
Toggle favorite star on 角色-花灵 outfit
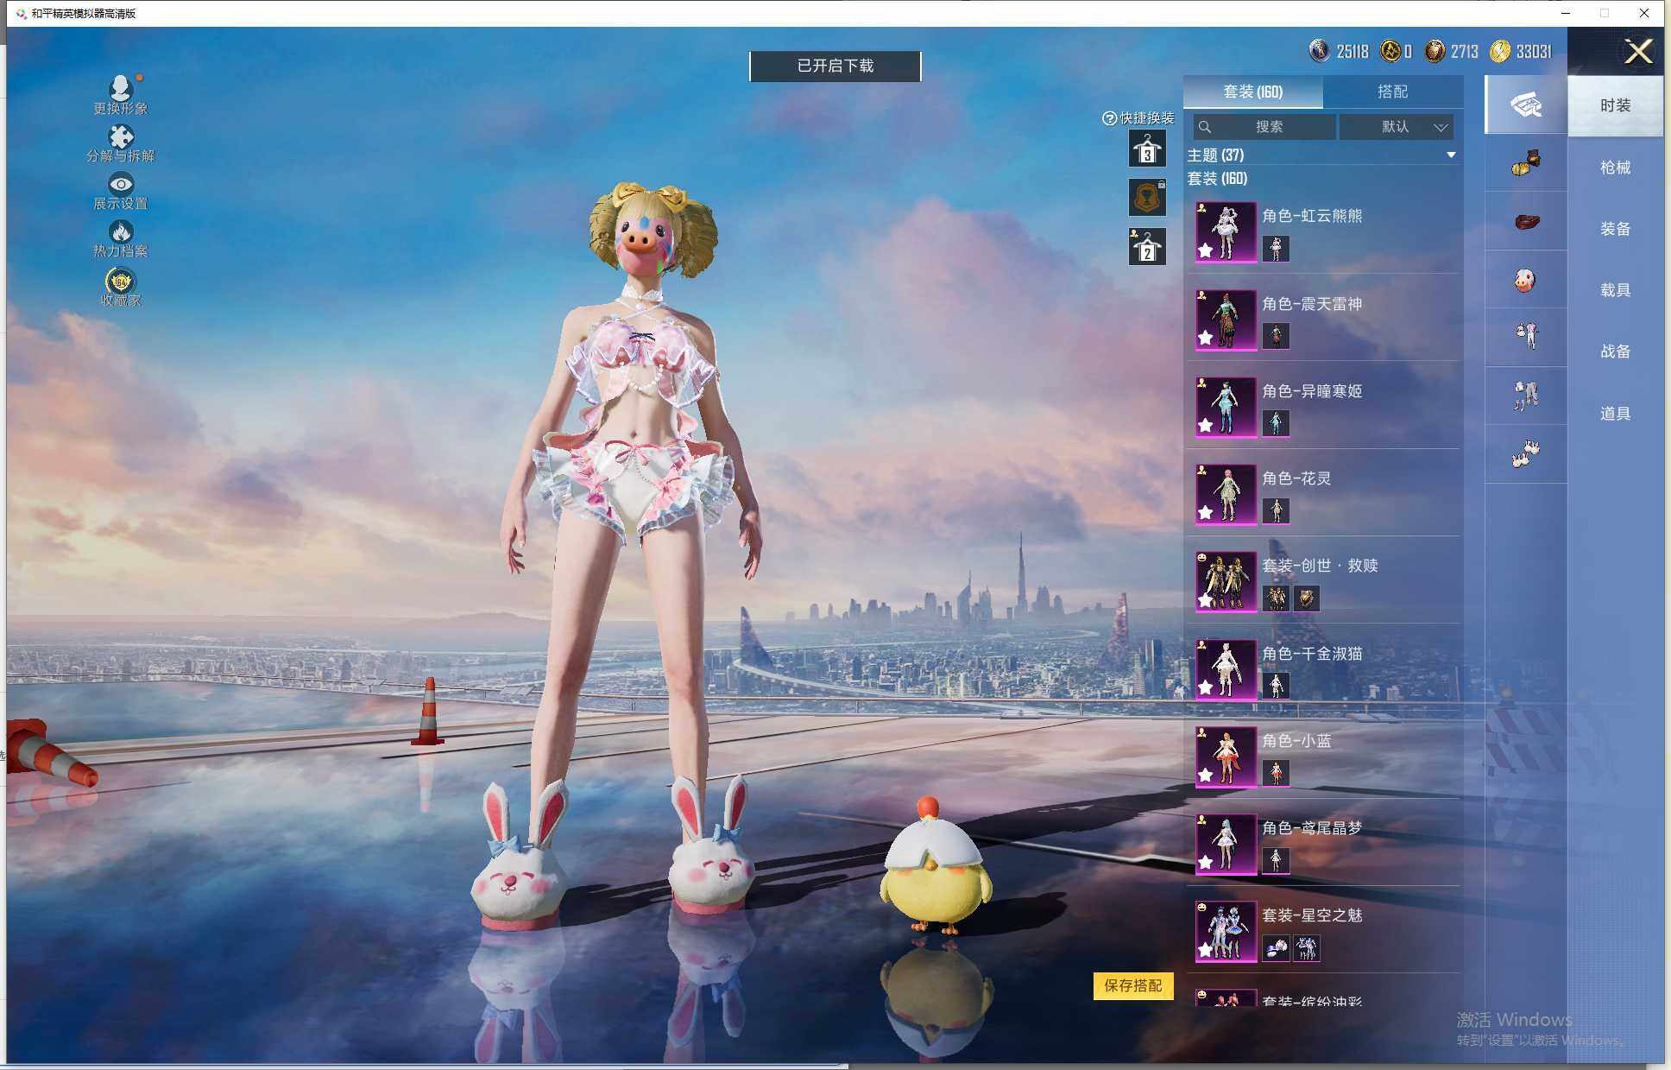pos(1206,513)
